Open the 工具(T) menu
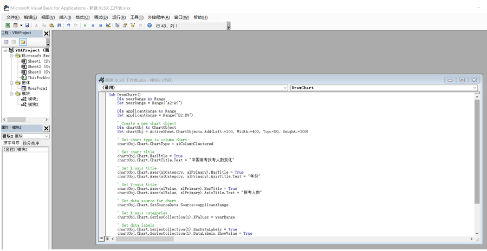 click(x=137, y=17)
